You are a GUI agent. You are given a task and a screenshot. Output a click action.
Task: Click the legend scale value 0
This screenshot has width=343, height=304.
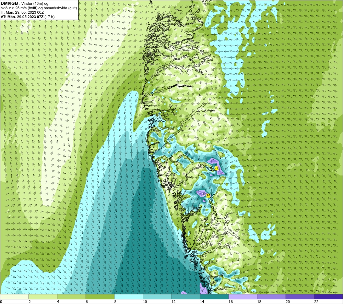point(1,302)
